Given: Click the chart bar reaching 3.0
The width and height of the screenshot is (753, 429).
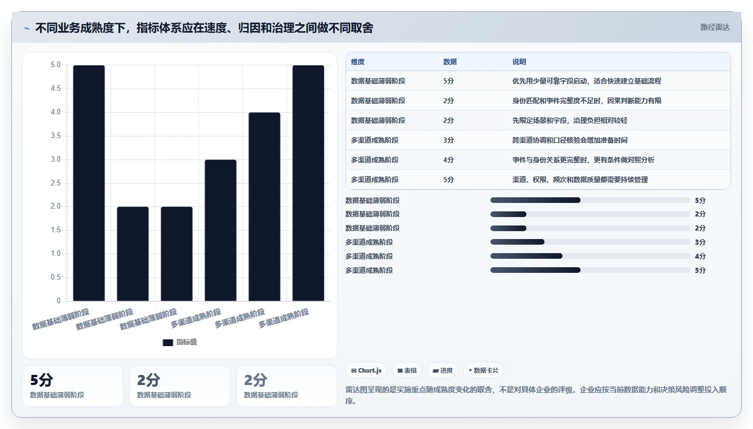Looking at the screenshot, I should (220, 231).
